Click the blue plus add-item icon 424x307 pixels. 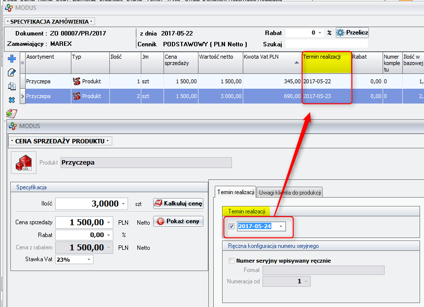click(12, 59)
